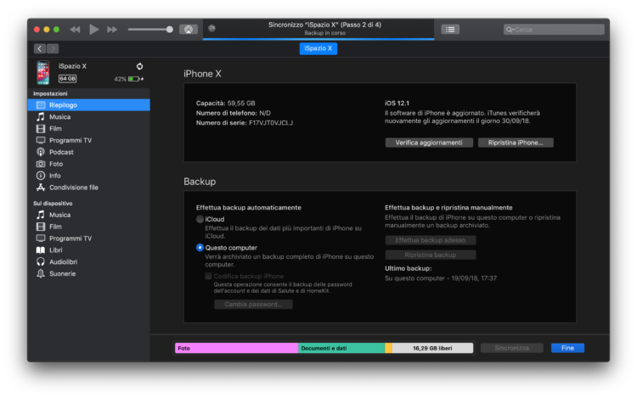
Task: Click the 64 GB capacity badge
Action: point(67,79)
